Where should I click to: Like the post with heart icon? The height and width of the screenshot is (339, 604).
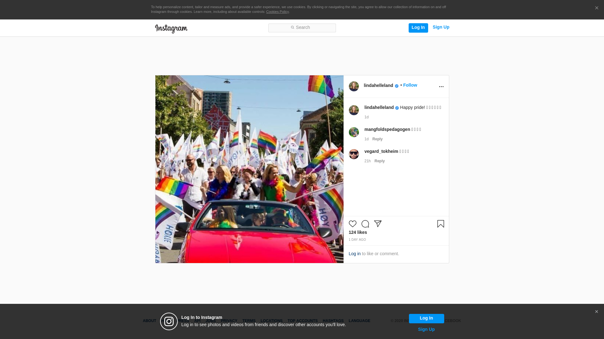click(352, 224)
